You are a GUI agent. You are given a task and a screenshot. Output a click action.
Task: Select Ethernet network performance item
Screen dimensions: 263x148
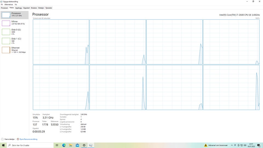point(15,50)
